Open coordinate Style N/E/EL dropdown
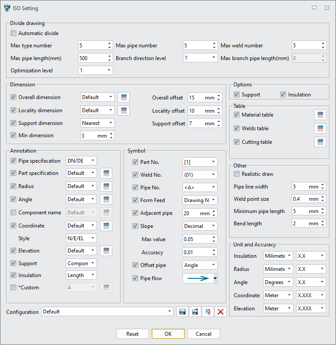The width and height of the screenshot is (336, 345). (x=81, y=238)
